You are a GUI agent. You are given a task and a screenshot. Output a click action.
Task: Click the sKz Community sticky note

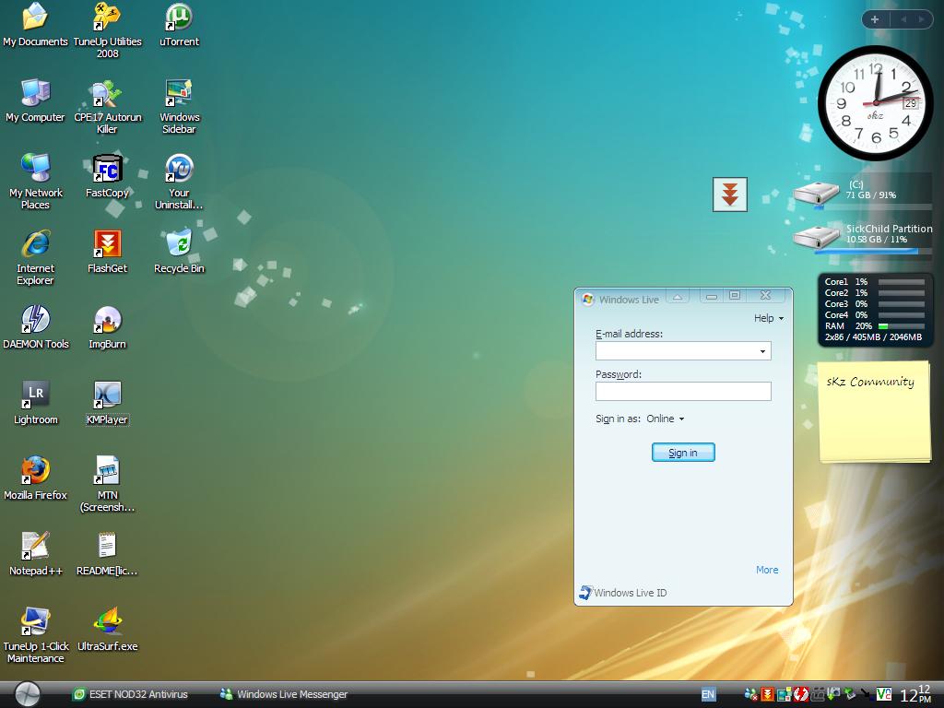tap(874, 412)
